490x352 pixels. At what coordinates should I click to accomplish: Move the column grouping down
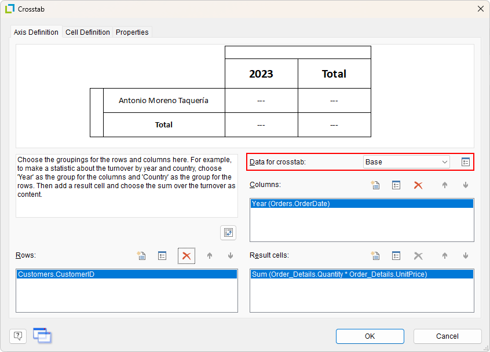pyautogui.click(x=465, y=185)
